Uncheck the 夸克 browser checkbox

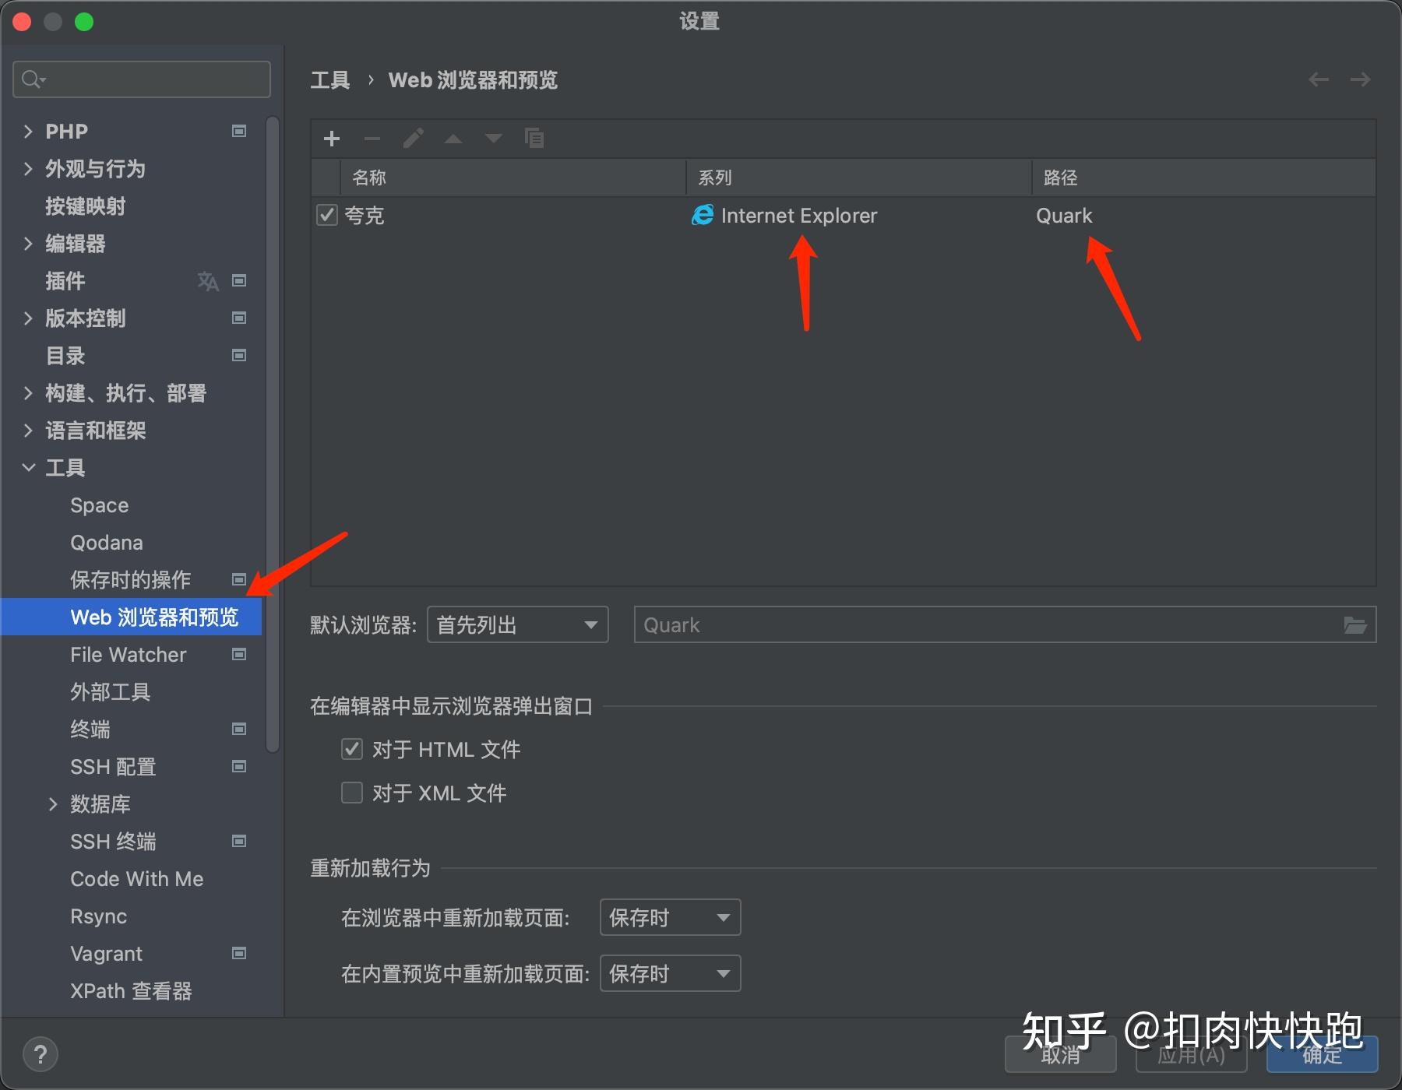(327, 215)
